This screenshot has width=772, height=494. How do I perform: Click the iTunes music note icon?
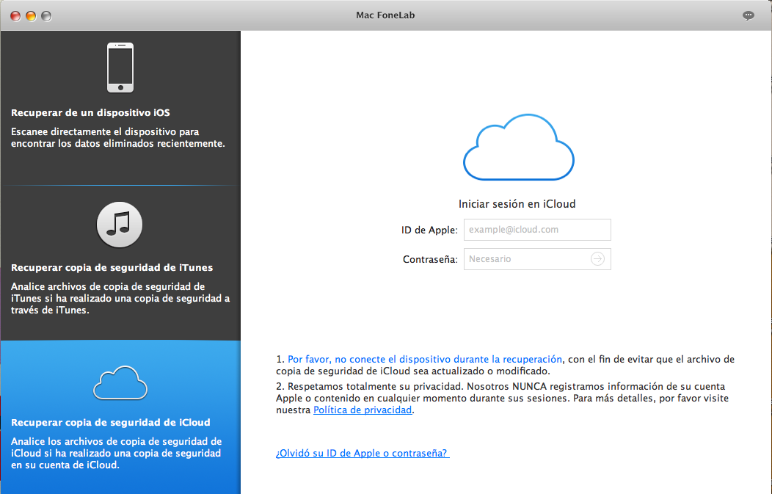[120, 225]
